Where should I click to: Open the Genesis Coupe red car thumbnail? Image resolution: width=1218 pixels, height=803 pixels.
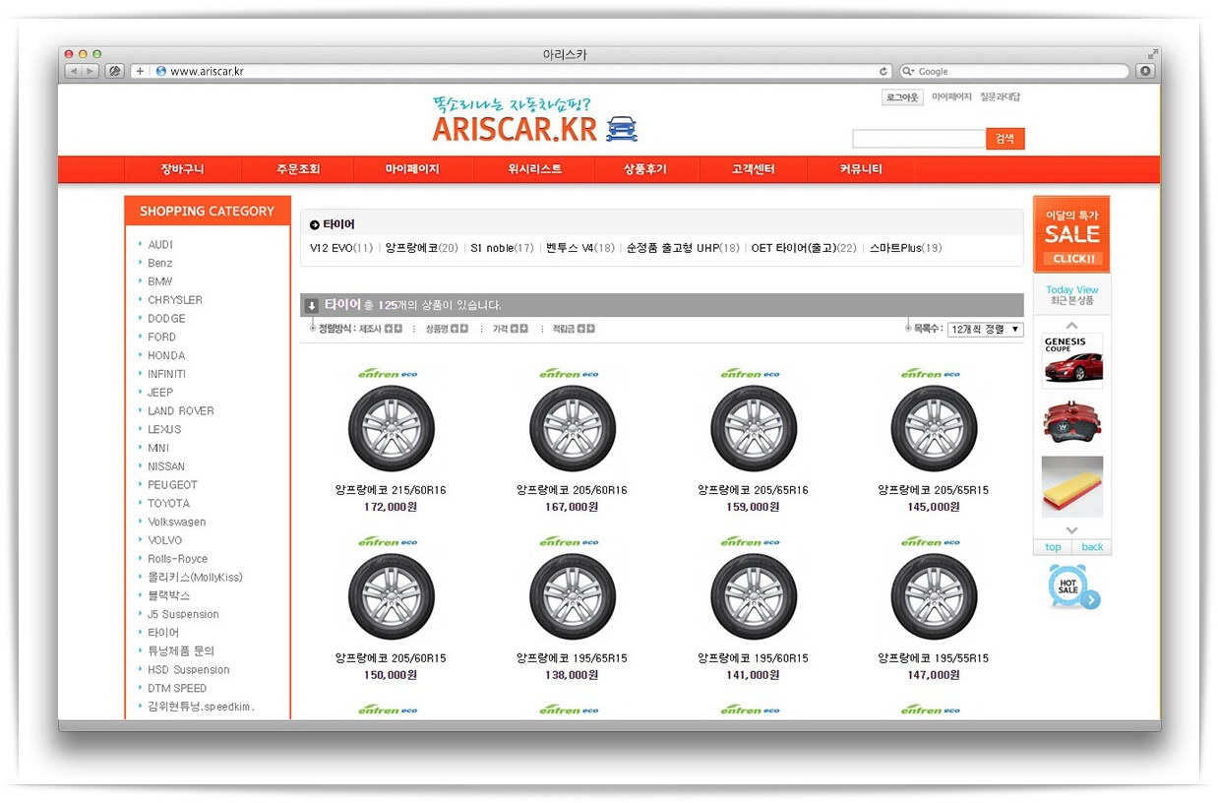[1072, 361]
